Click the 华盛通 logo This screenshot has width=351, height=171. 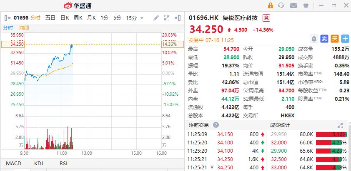pyautogui.click(x=78, y=5)
